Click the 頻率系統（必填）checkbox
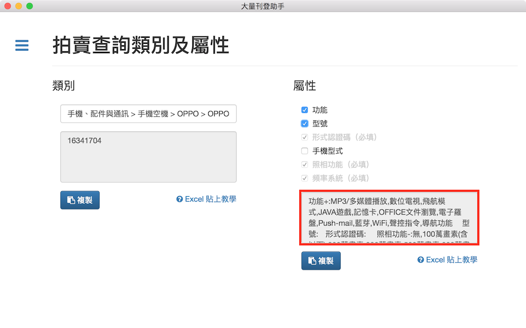This screenshot has height=328, width=526. pos(305,178)
